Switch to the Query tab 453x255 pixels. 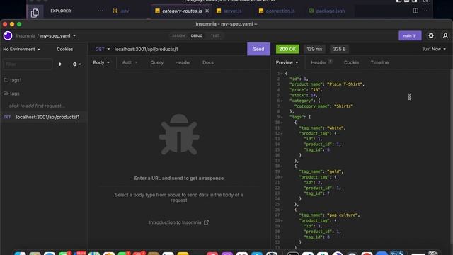point(157,62)
